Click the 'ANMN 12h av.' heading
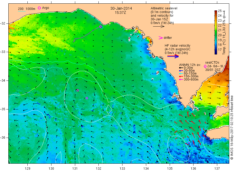 [x=190, y=65]
